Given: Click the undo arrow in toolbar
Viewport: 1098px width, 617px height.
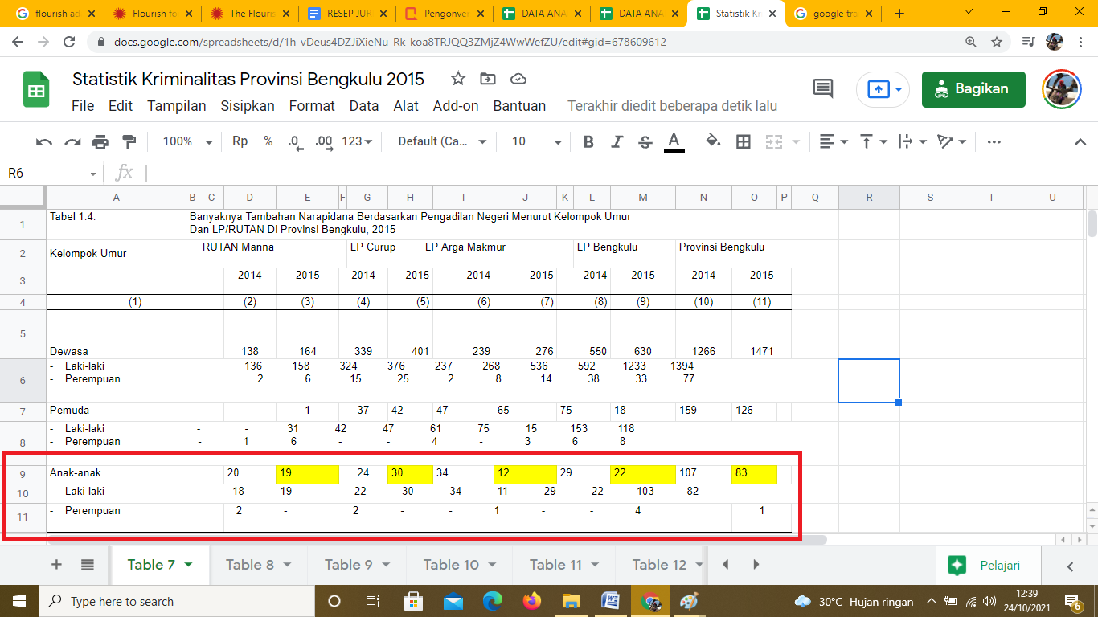Looking at the screenshot, I should [x=44, y=141].
